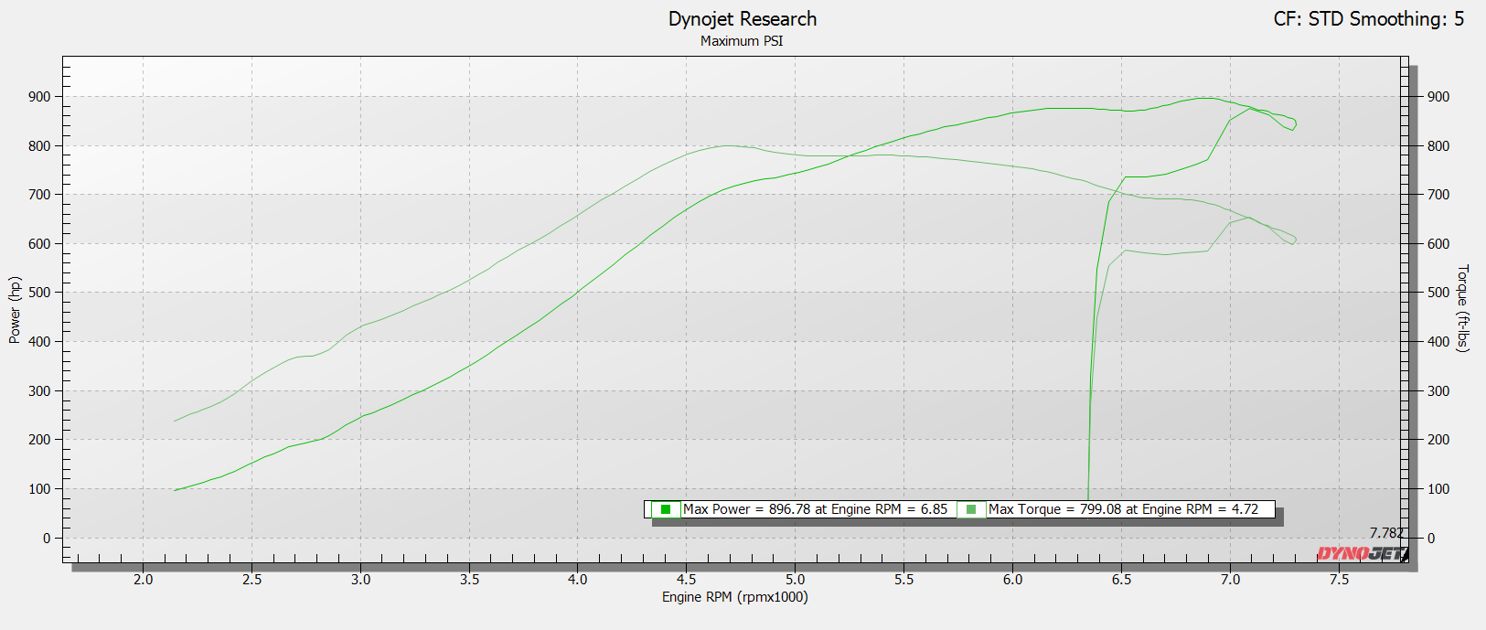Click the 7.782 value near the lower right
The height and width of the screenshot is (630, 1486).
click(1385, 533)
